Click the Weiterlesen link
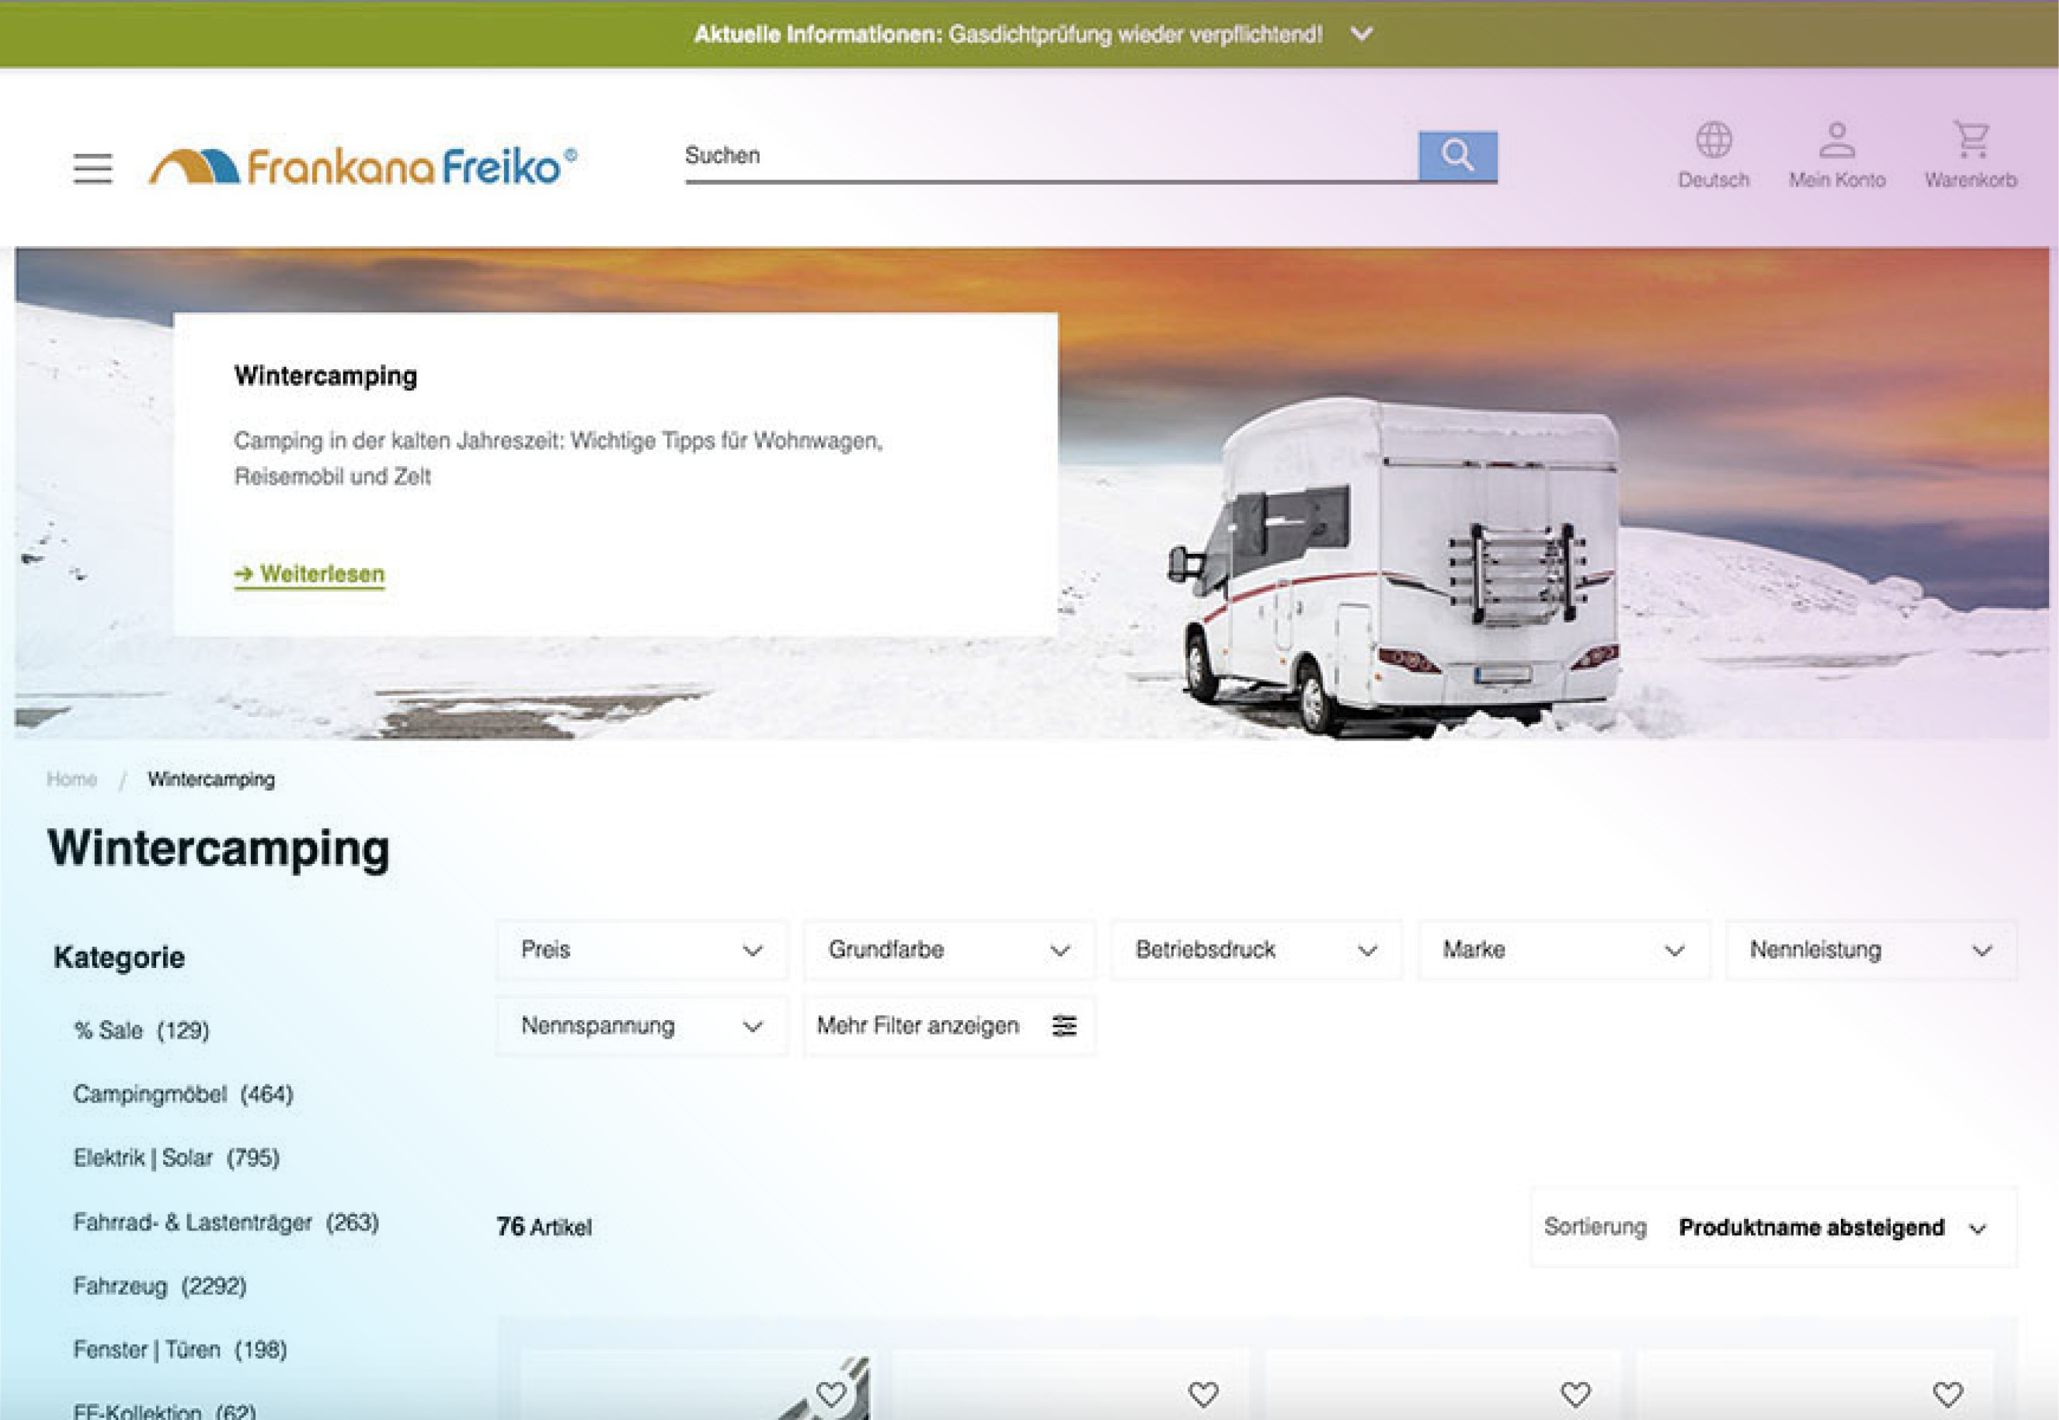The height and width of the screenshot is (1420, 2059). pyautogui.click(x=309, y=574)
